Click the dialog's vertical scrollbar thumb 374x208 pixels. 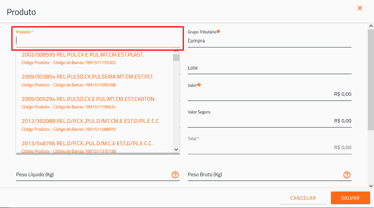371,80
